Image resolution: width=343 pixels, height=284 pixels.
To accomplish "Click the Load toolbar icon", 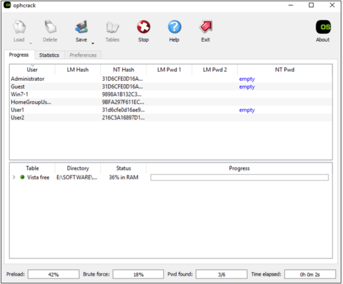I will (19, 28).
